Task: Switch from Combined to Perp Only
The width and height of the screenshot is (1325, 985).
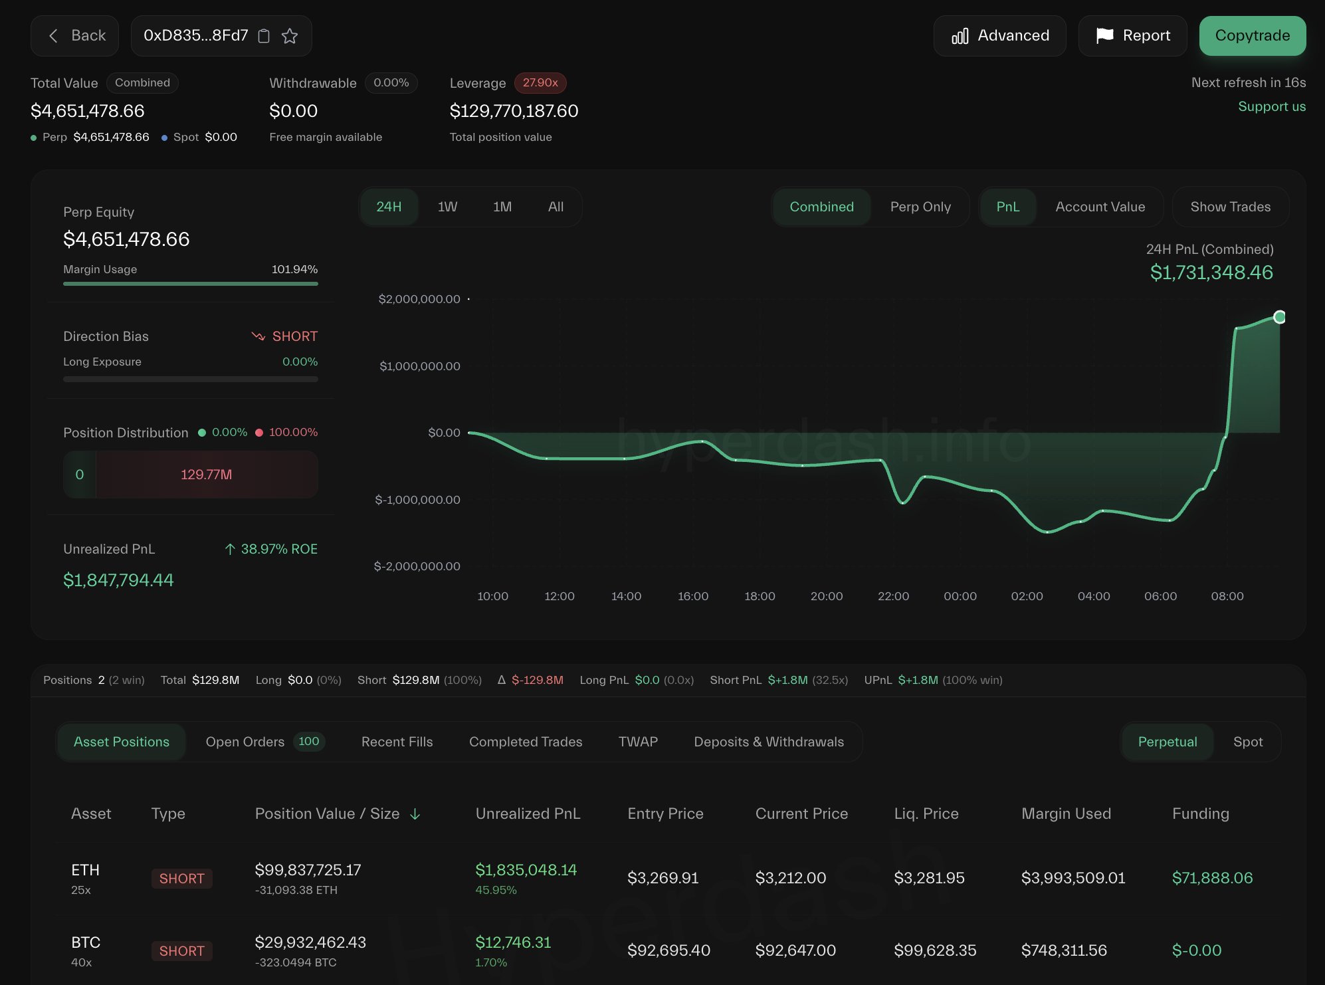Action: (920, 207)
